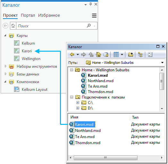This screenshot has width=168, height=164.
Task: Expand the Базы данных node
Action: [x=5, y=74]
